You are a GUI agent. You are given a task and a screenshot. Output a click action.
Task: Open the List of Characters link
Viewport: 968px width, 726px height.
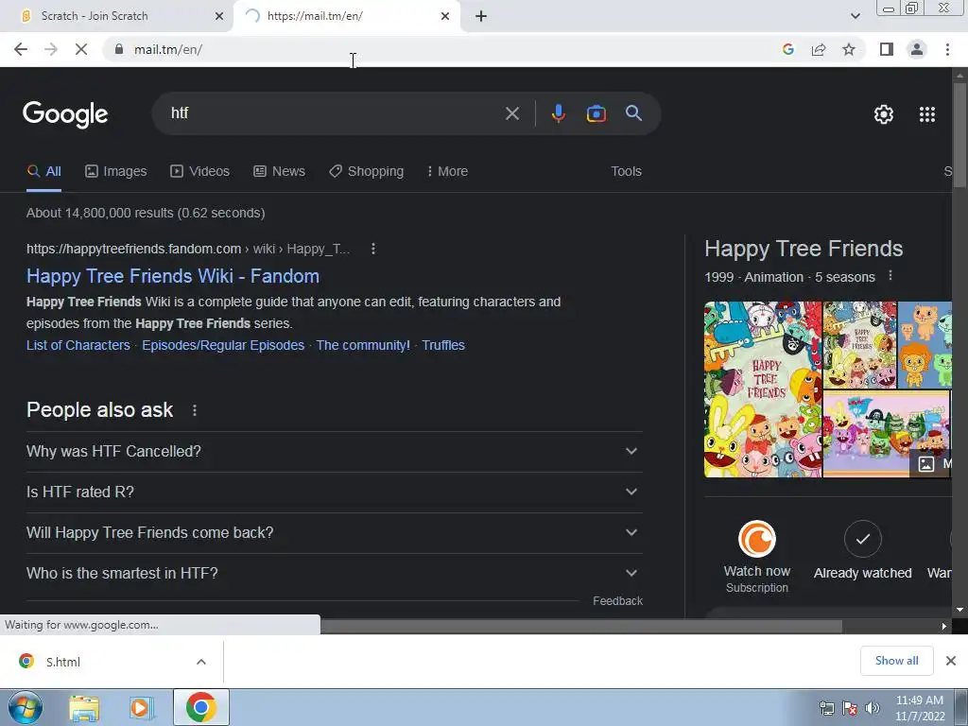tap(78, 345)
